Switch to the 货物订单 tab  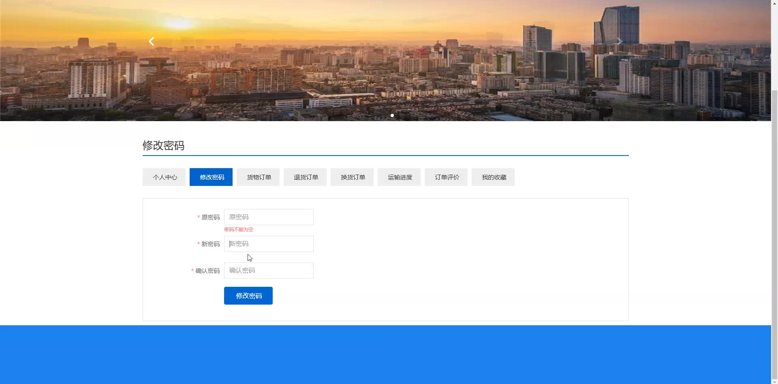(x=258, y=177)
